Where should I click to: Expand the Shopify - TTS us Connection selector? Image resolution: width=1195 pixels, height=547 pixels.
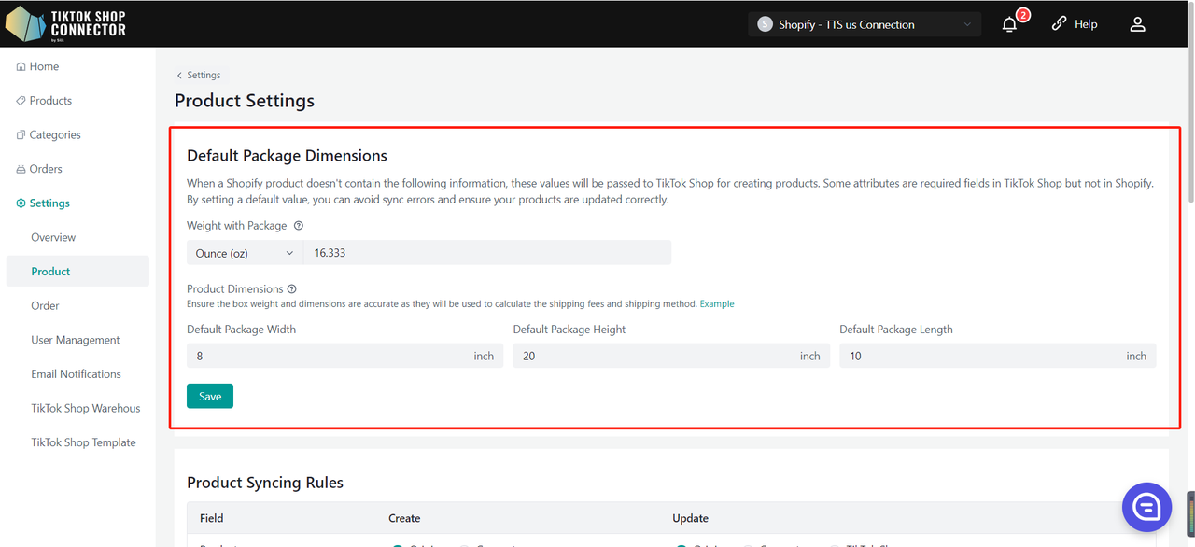864,25
